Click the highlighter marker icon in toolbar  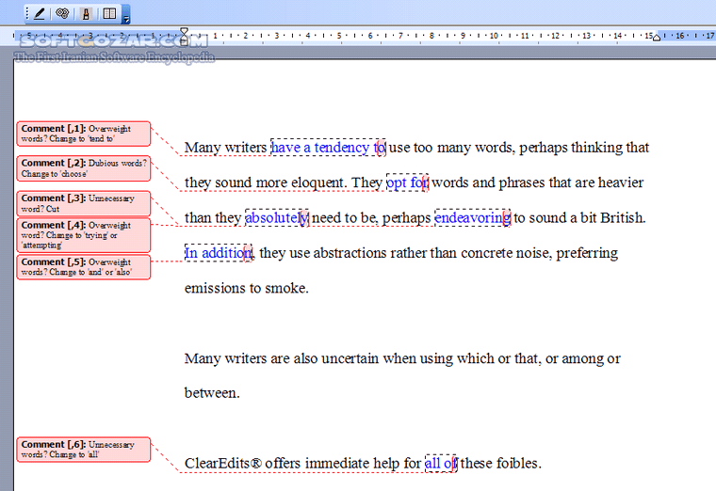coord(87,13)
